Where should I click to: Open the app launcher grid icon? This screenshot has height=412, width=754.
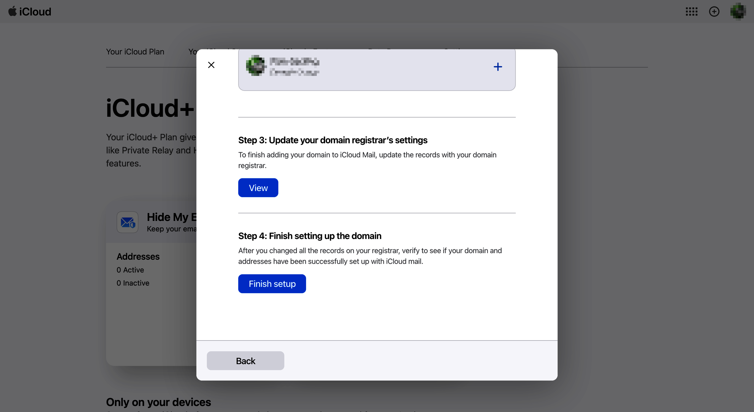[x=692, y=11]
